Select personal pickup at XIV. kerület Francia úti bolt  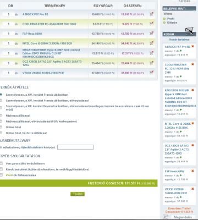click(x=1, y=95)
